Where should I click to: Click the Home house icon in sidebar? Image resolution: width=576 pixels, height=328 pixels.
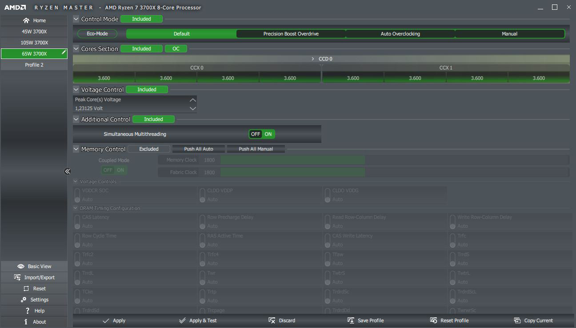tap(26, 20)
